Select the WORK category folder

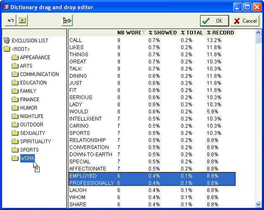[27, 158]
